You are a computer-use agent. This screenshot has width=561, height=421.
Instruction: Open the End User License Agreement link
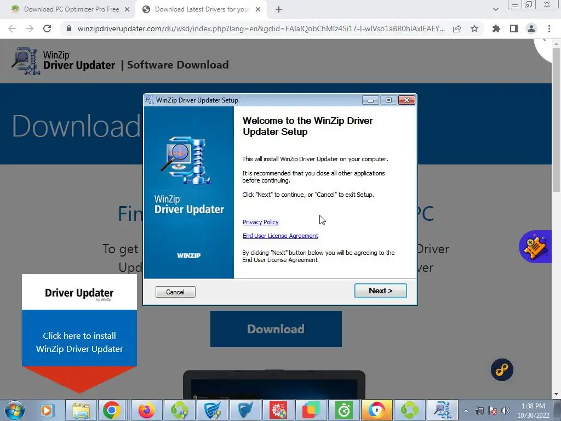[280, 236]
